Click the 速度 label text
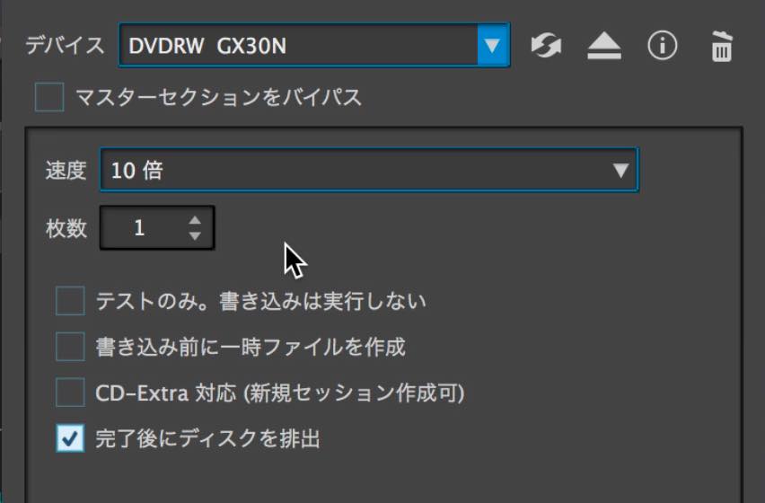This screenshot has height=503, width=765. click(66, 171)
